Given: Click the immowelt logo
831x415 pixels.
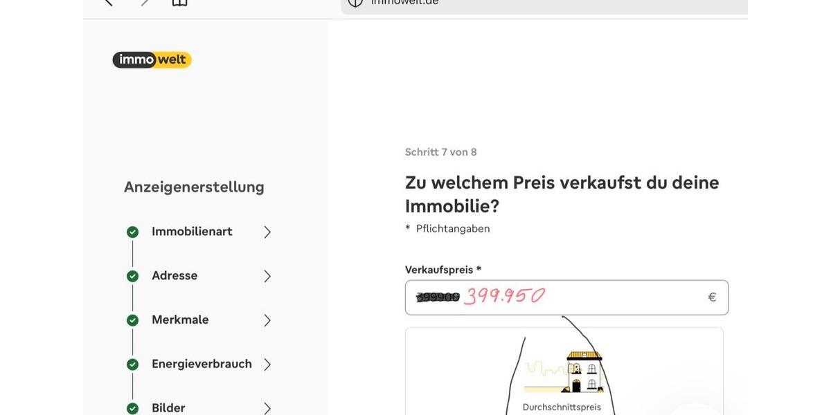Looking at the screenshot, I should pyautogui.click(x=152, y=58).
